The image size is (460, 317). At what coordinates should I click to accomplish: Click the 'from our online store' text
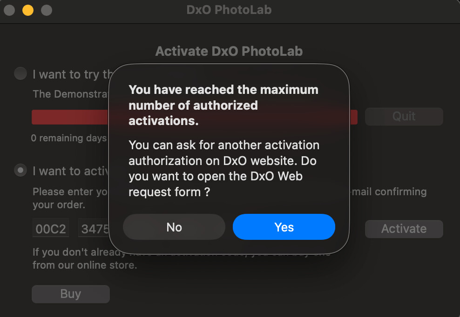coord(85,265)
